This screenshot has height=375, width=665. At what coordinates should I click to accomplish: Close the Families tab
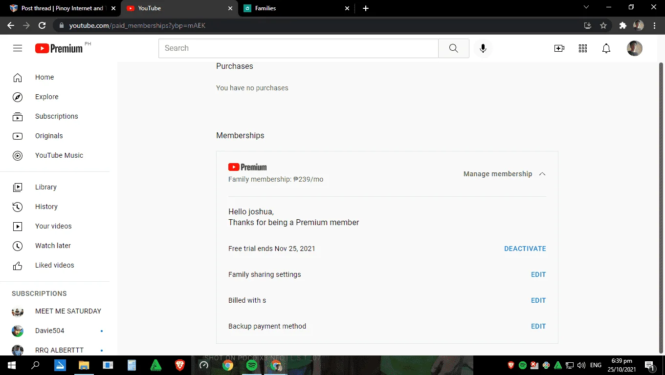pyautogui.click(x=348, y=8)
